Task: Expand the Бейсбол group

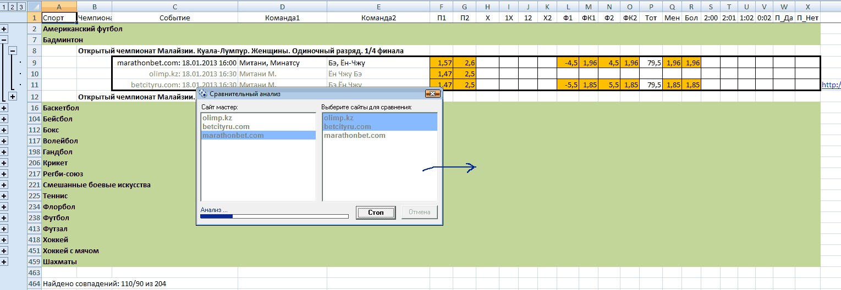Action: (4, 119)
